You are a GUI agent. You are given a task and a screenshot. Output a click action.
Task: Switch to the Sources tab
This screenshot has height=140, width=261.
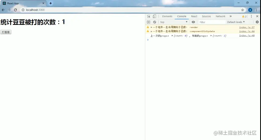[x=206, y=16]
